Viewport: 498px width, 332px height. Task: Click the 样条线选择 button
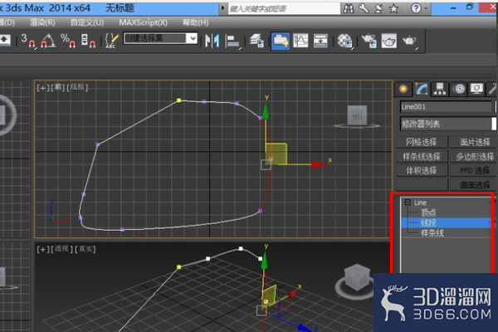(x=422, y=156)
